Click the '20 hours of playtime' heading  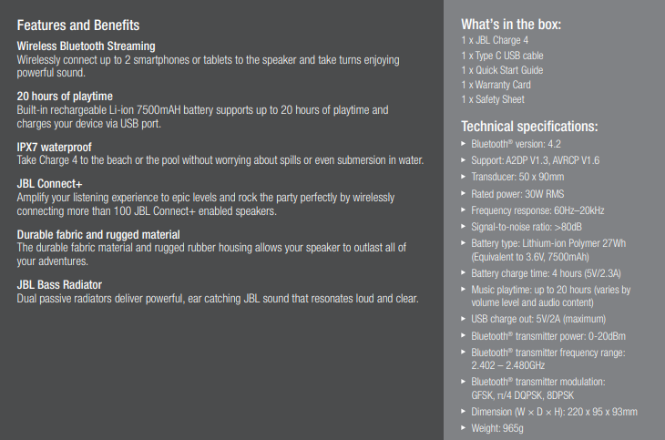point(65,97)
